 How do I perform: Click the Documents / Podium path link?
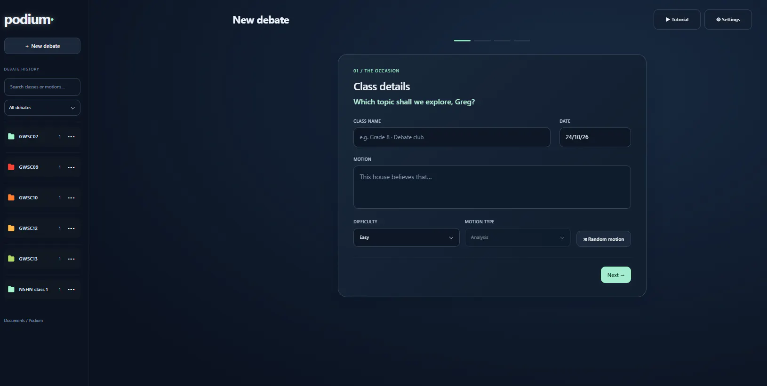pyautogui.click(x=24, y=321)
